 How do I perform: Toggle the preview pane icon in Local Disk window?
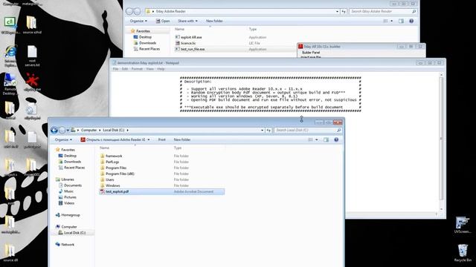(326, 140)
